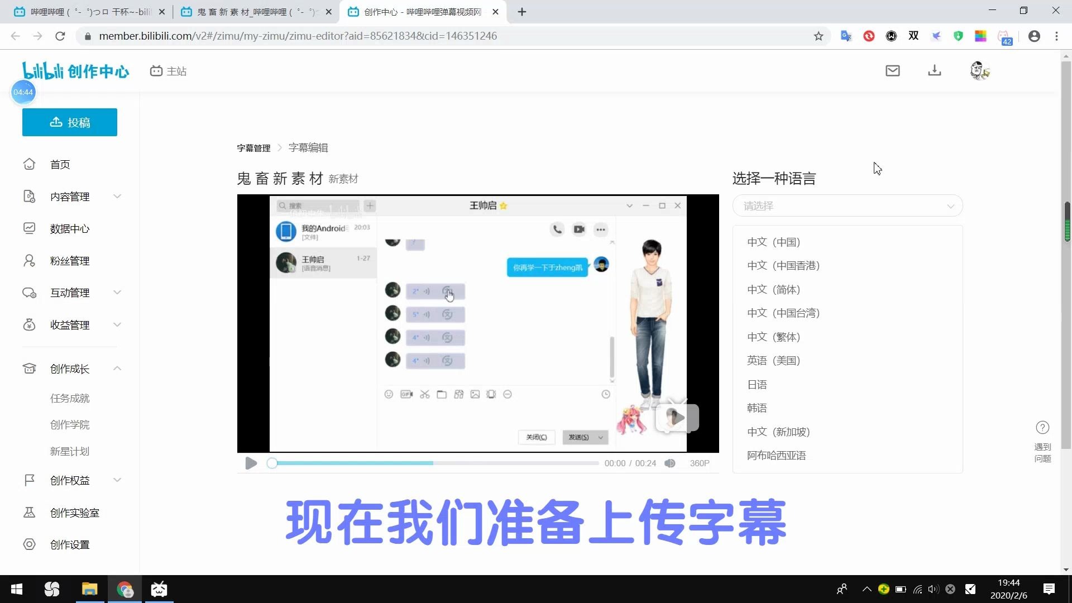Open the 请选择 language dropdown
This screenshot has width=1072, height=603.
coord(847,206)
